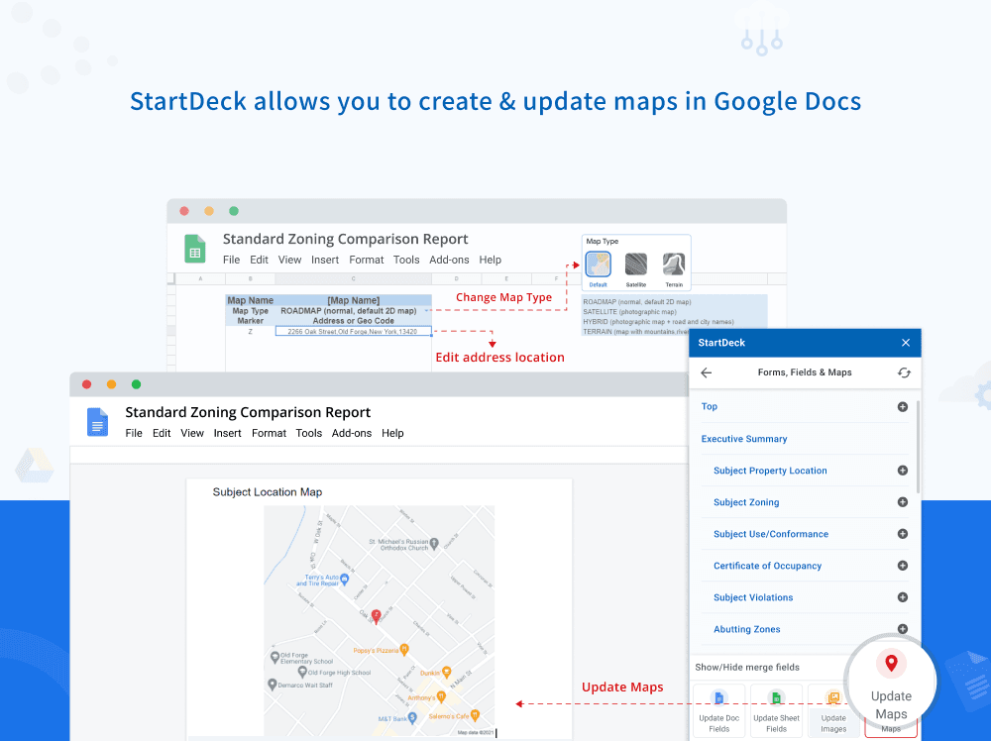Image resolution: width=991 pixels, height=741 pixels.
Task: Open Tools menu in the Sheets window
Action: point(406,260)
